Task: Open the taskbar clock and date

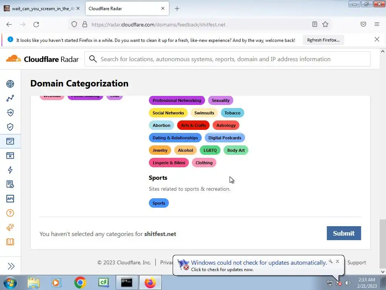Action: [367, 282]
